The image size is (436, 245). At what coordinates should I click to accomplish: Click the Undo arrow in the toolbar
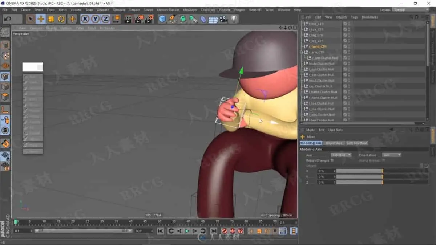tap(7, 19)
